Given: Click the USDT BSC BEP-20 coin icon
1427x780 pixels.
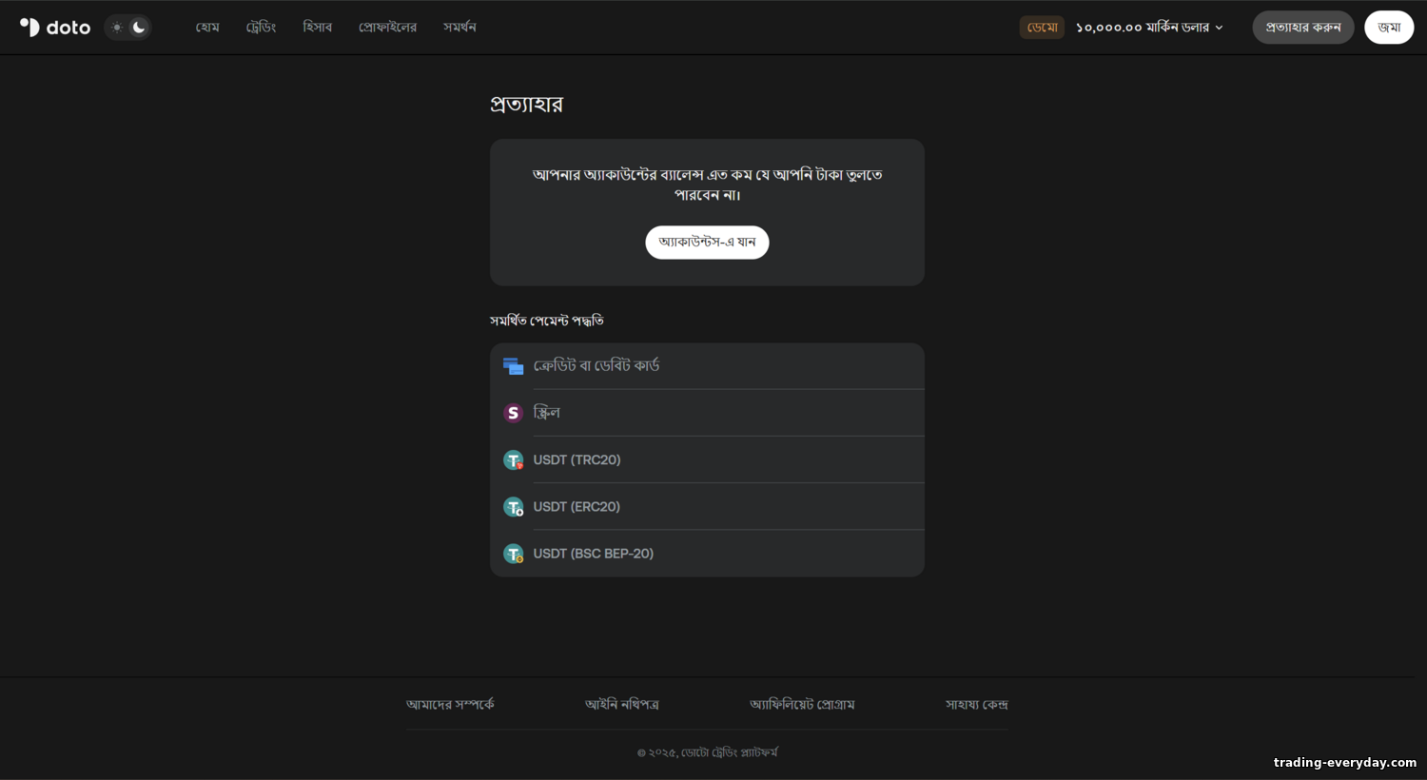Looking at the screenshot, I should (x=513, y=554).
